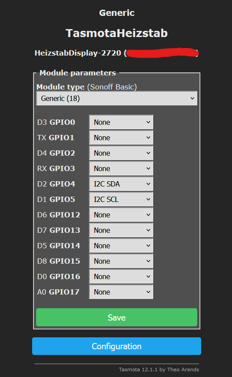This screenshot has width=232, height=377.
Task: Click the Tasmota 12.1.1 by Theo Arends footer
Action: coord(159,370)
